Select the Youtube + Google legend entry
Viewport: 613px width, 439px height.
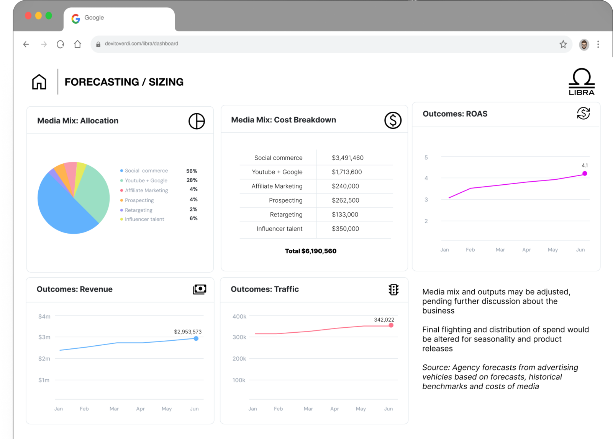146,180
